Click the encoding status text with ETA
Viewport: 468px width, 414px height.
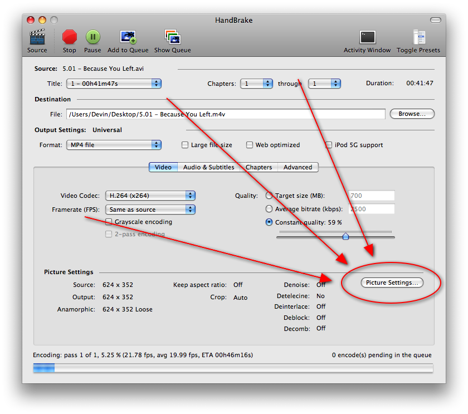tap(143, 355)
